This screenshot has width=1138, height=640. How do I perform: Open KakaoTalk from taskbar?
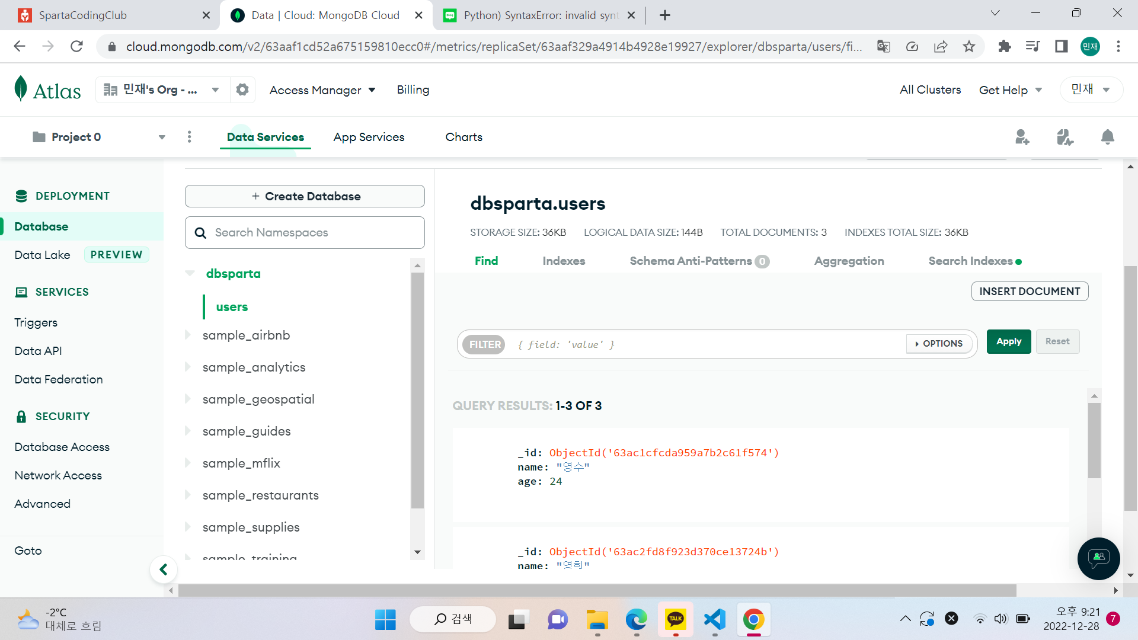tap(676, 620)
